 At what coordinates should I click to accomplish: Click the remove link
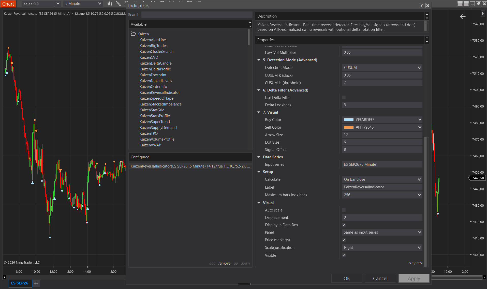click(224, 263)
